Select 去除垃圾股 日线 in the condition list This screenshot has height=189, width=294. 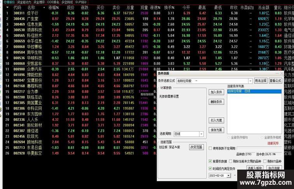(254, 91)
